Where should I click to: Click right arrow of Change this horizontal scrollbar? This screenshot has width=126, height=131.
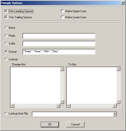tap(58, 106)
